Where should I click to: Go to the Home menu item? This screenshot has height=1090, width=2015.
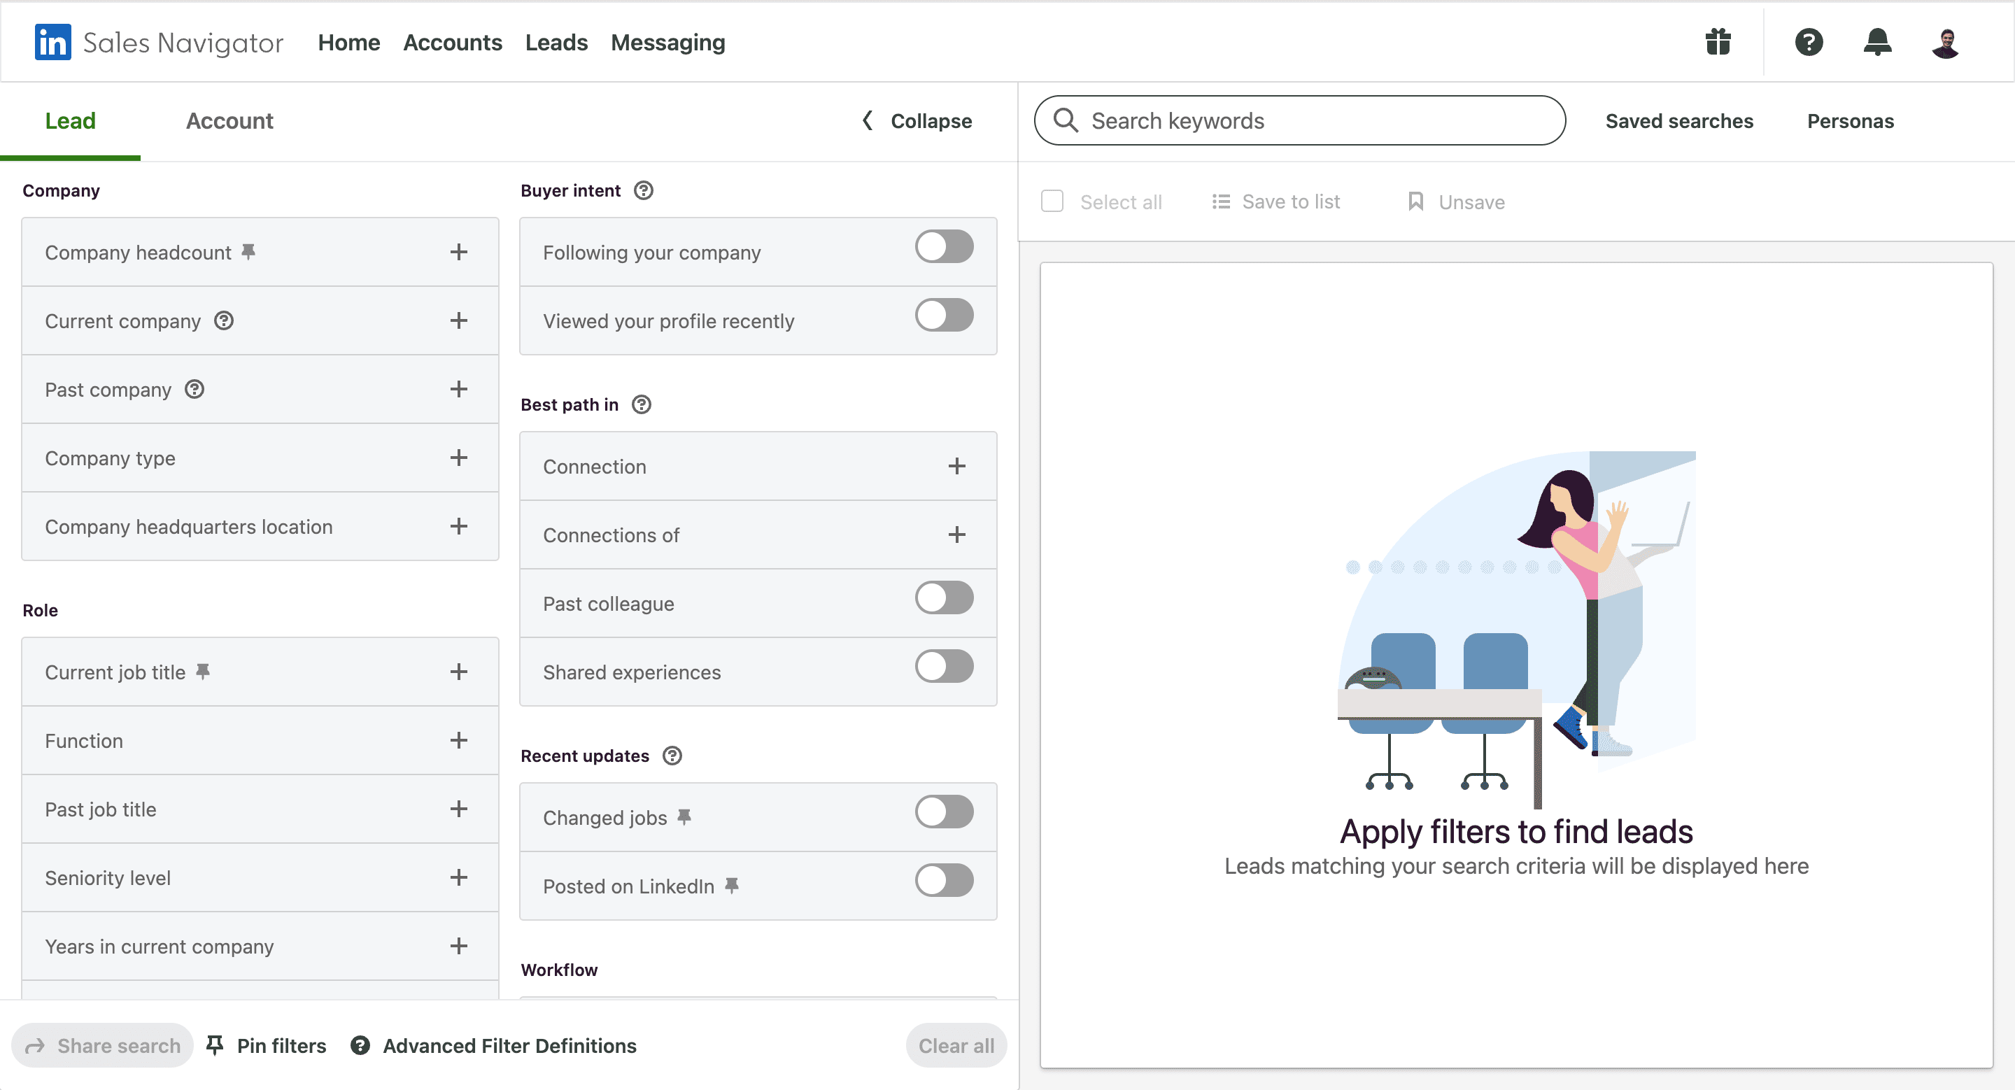pos(349,42)
